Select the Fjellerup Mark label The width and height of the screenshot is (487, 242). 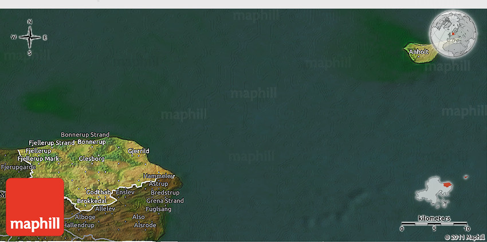(x=38, y=158)
